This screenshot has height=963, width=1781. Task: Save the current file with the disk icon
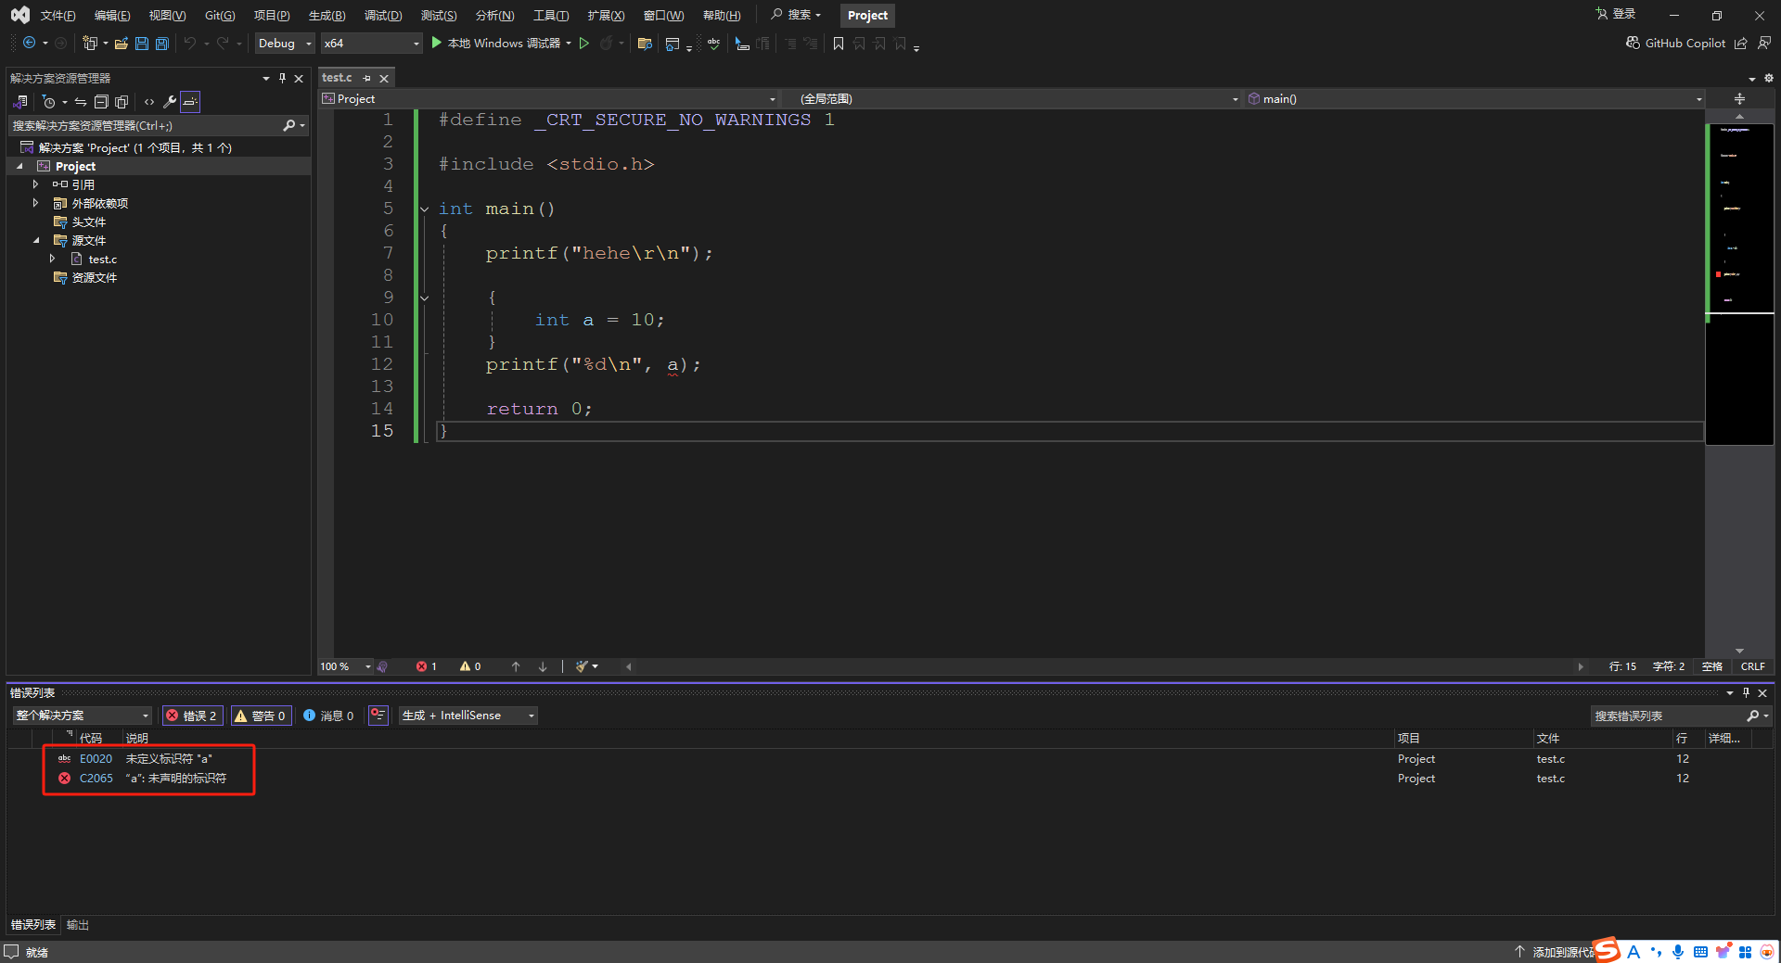coord(142,43)
